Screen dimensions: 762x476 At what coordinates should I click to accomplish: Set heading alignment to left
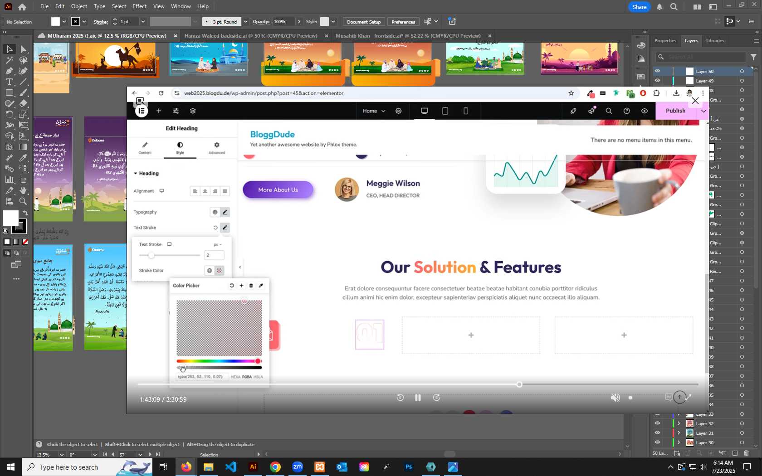click(x=195, y=191)
